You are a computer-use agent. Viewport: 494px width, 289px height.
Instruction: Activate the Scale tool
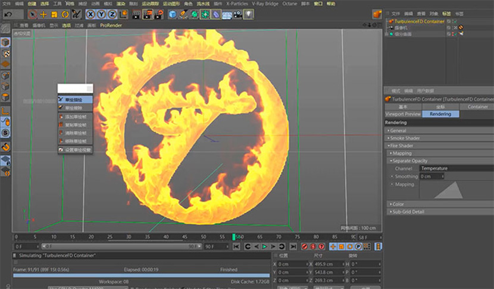[x=54, y=14]
